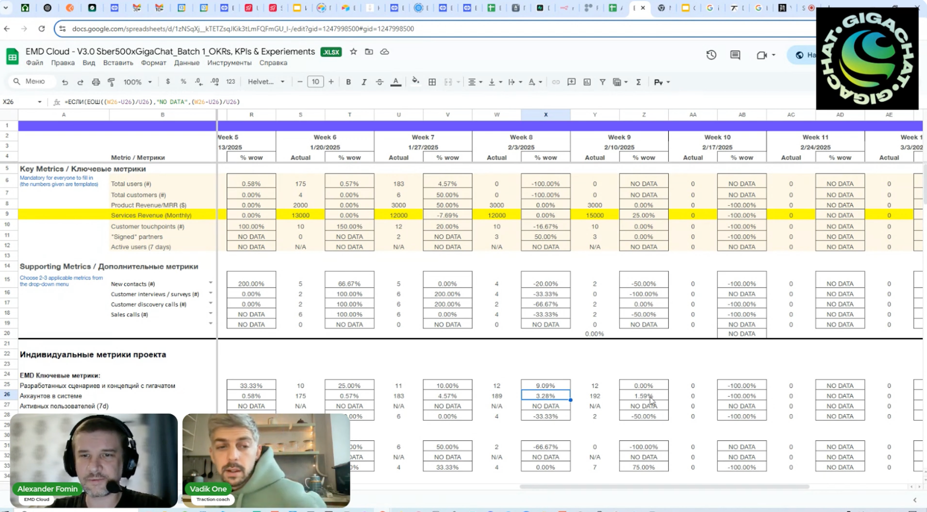Print the spreadsheet
The width and height of the screenshot is (927, 512).
pos(96,82)
